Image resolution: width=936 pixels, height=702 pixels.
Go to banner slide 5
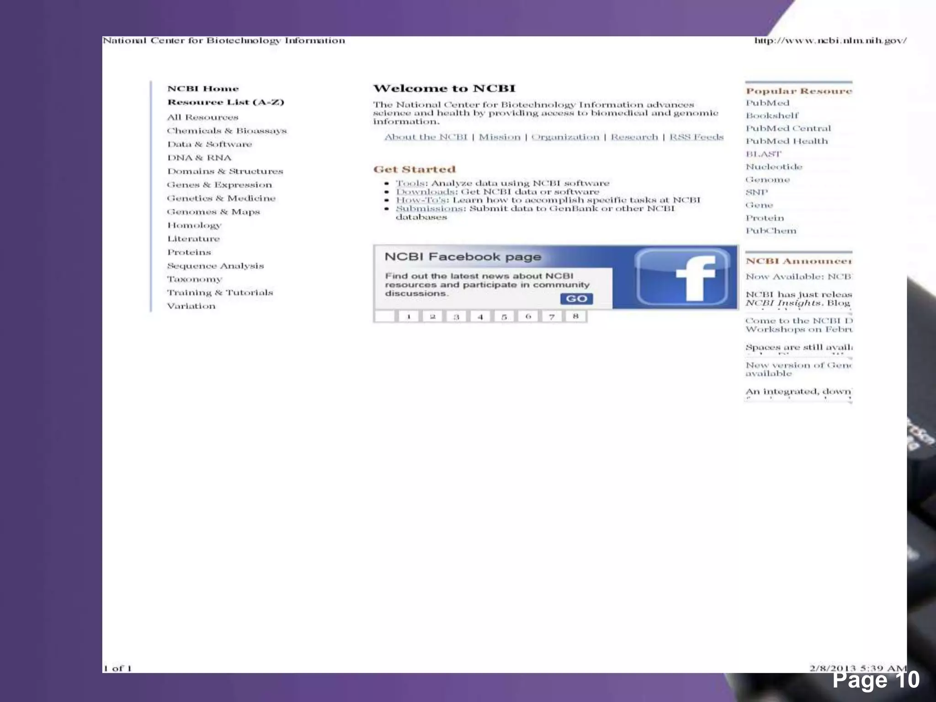tap(504, 316)
